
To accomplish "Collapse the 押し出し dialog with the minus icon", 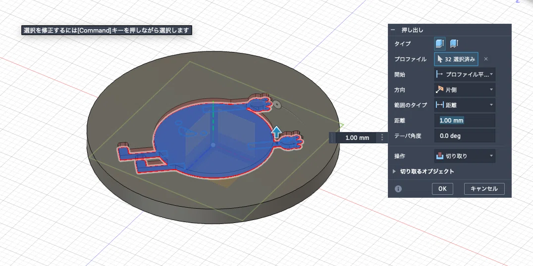I will 393,30.
